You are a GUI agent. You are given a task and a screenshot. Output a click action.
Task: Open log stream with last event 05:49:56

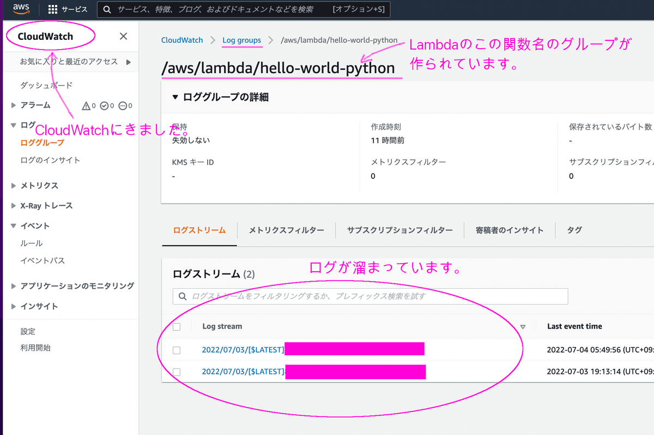(243, 350)
